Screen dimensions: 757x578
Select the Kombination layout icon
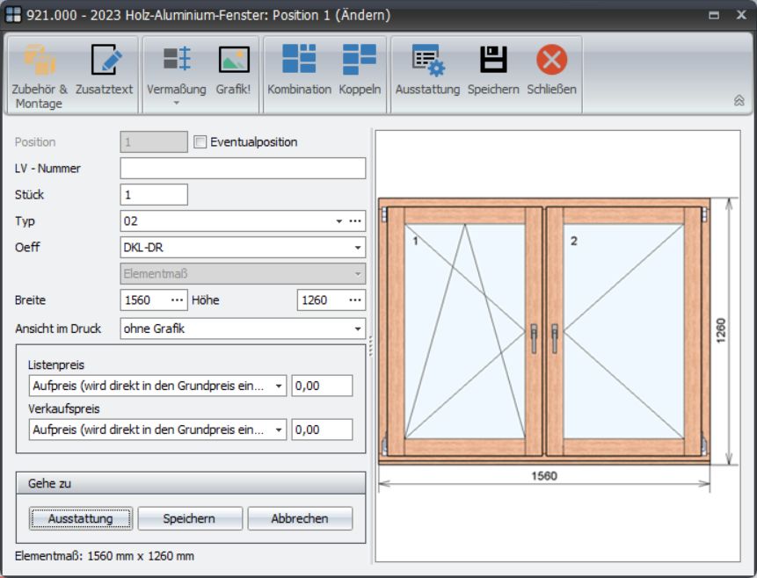point(299,61)
